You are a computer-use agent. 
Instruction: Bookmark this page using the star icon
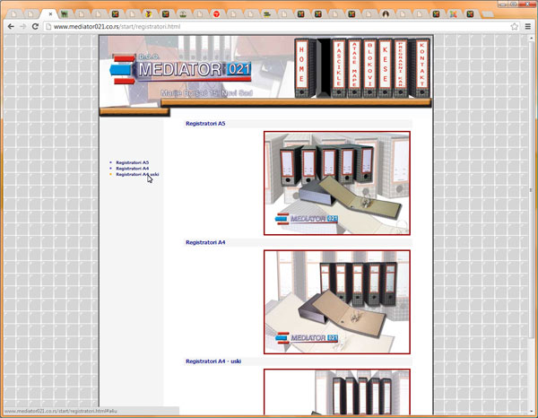(x=514, y=27)
